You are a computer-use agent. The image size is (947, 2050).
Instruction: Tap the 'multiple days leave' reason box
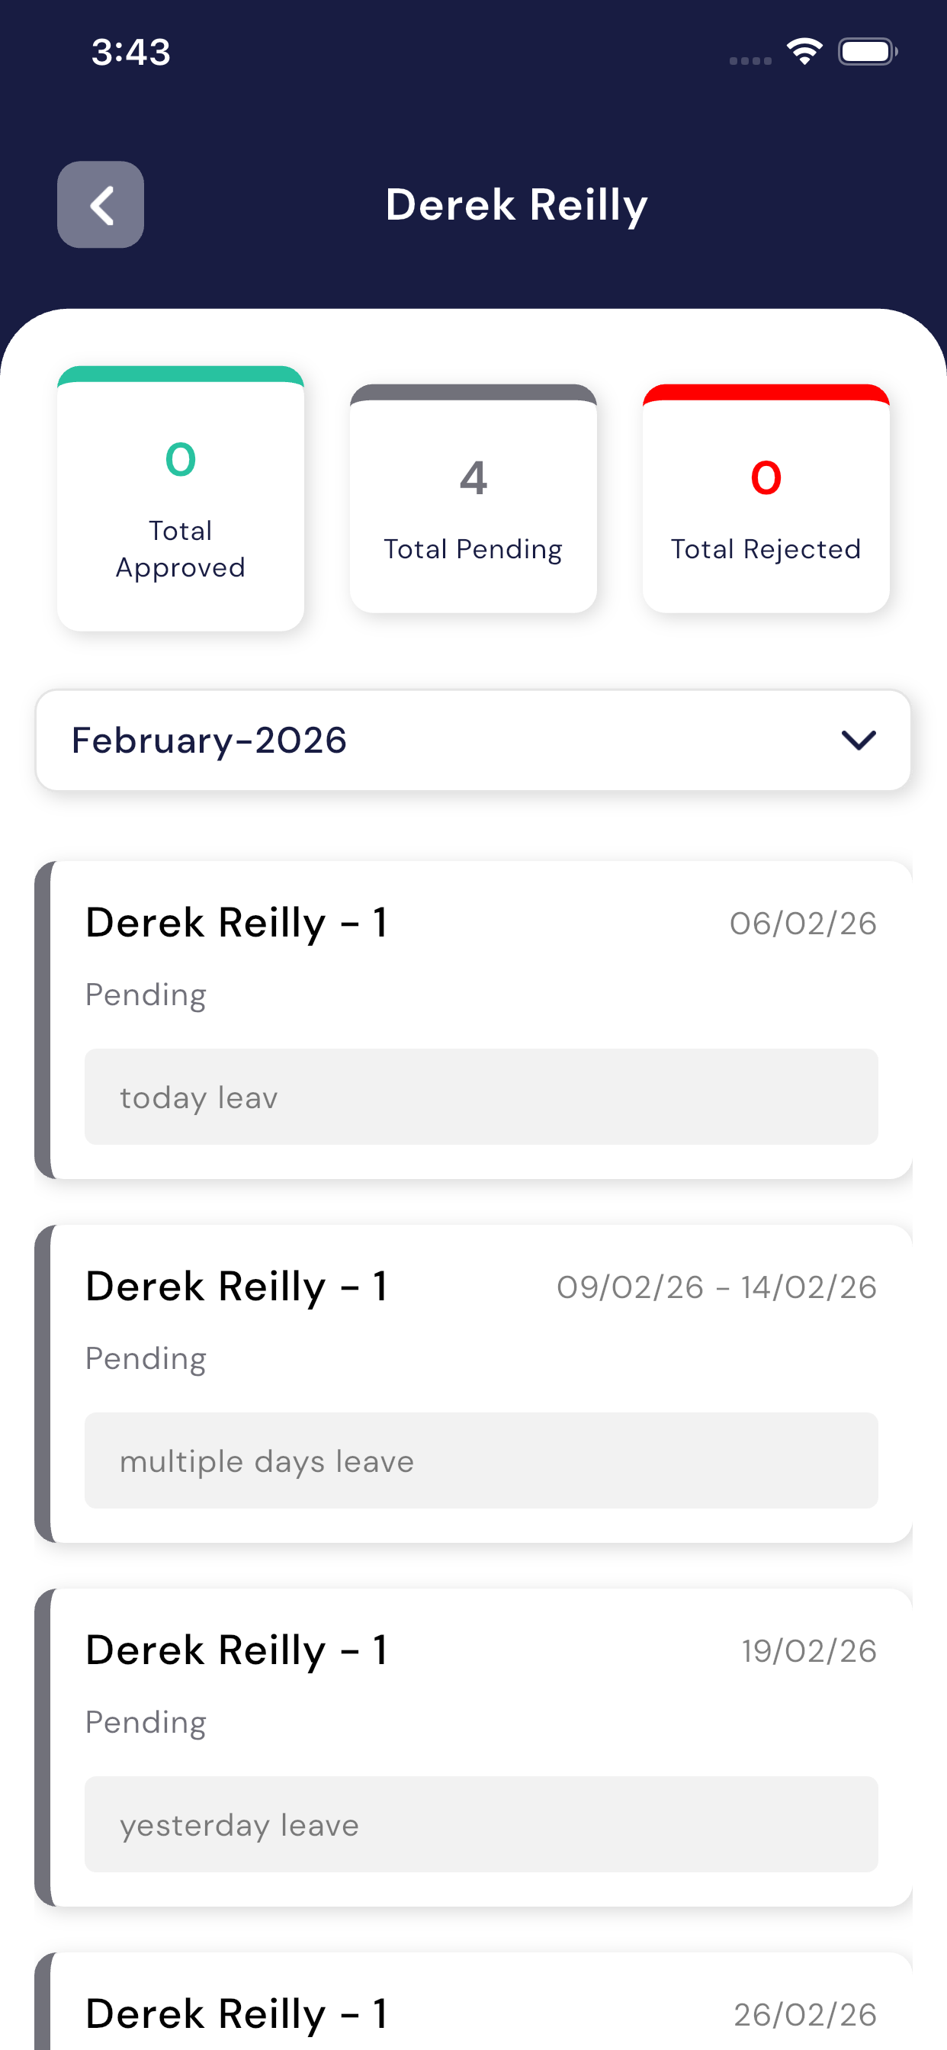[480, 1460]
